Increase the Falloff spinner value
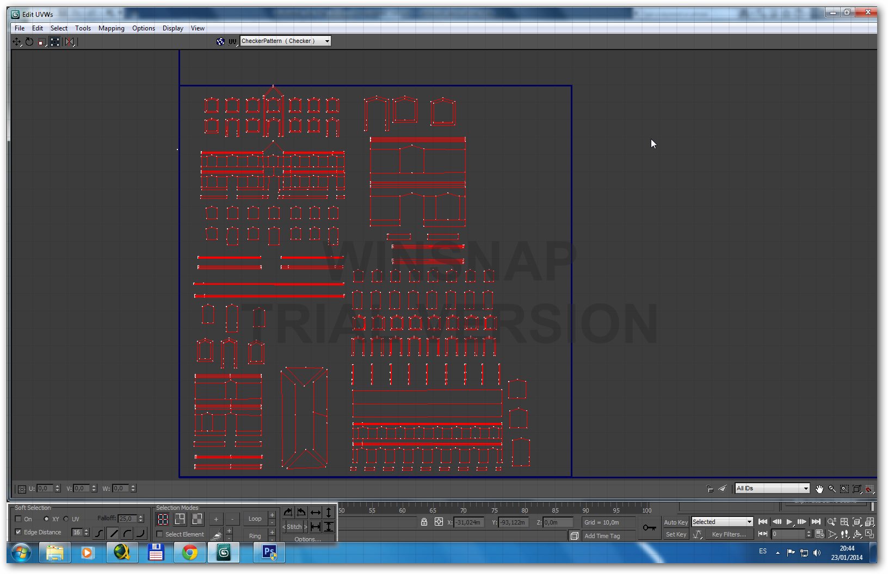The width and height of the screenshot is (888, 574). (x=141, y=516)
